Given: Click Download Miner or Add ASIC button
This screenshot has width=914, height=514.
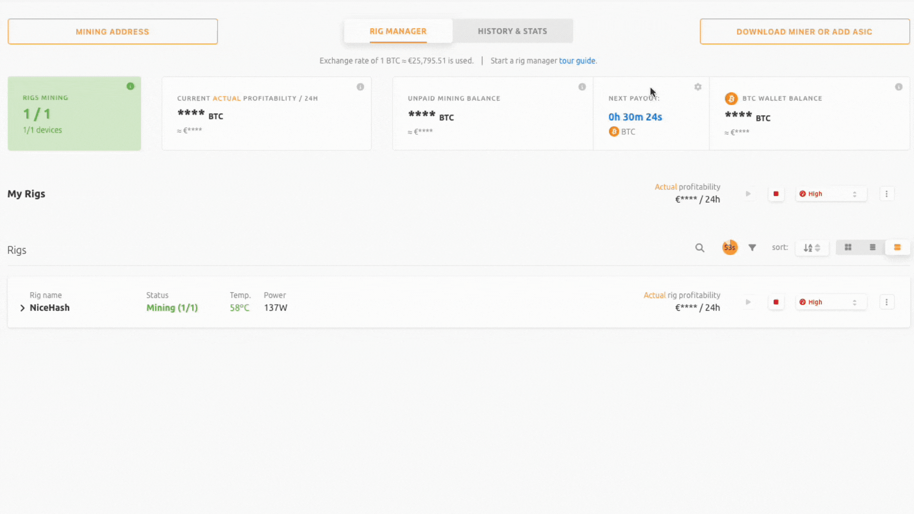Looking at the screenshot, I should (804, 31).
